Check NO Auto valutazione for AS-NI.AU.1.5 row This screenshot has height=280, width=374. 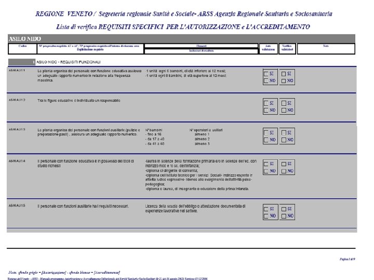(266, 216)
